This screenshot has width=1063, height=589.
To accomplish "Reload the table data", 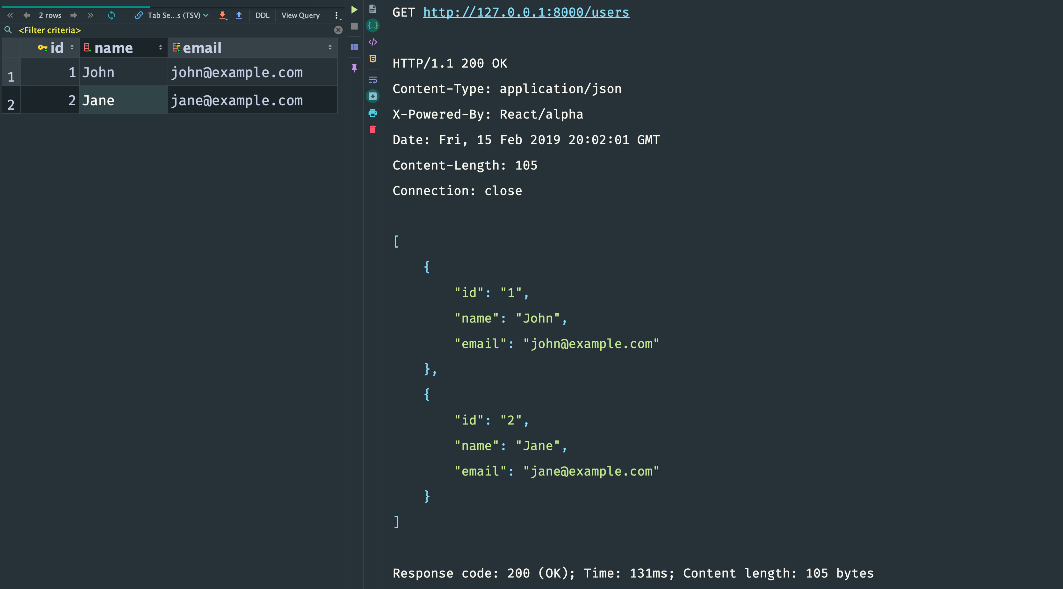I will (x=112, y=15).
